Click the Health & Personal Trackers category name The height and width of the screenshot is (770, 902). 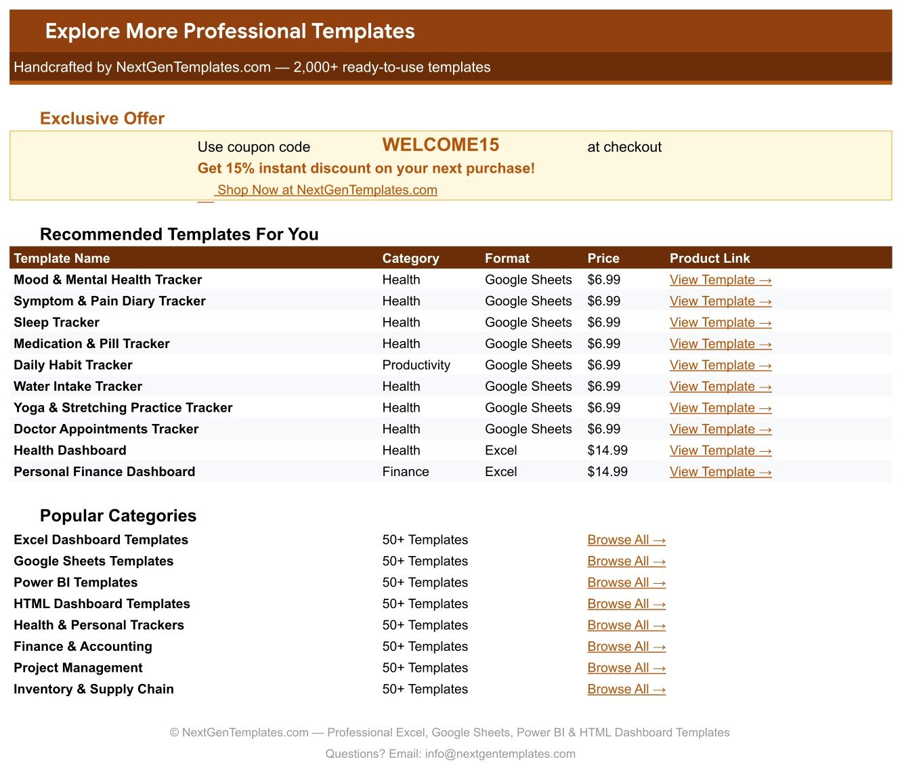click(x=99, y=625)
